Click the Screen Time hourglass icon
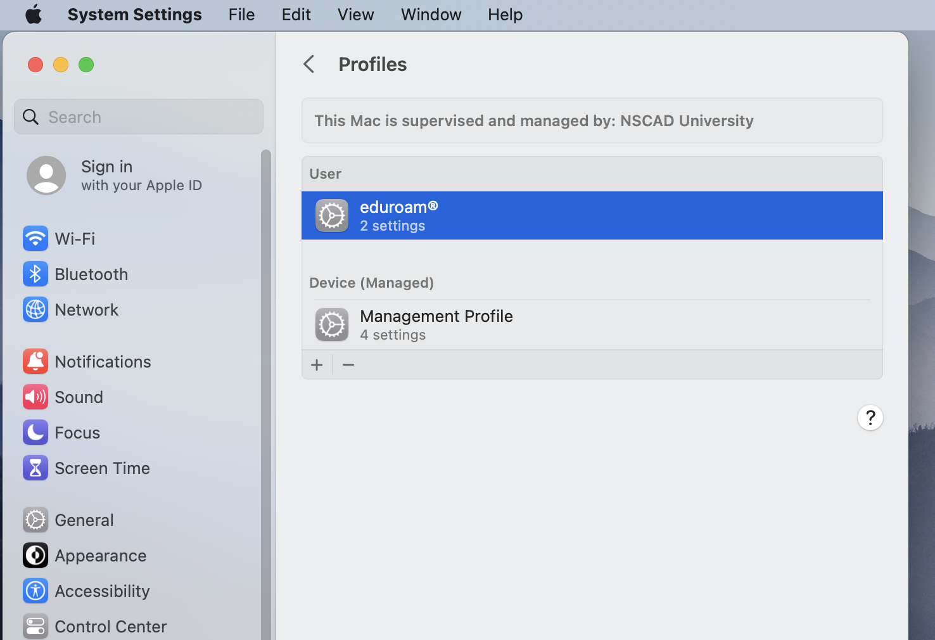Viewport: 935px width, 640px height. 35,468
